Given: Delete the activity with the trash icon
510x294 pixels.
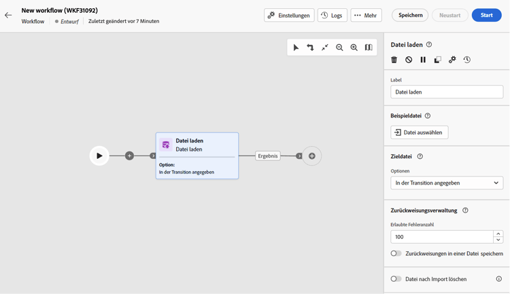Looking at the screenshot, I should coord(394,60).
